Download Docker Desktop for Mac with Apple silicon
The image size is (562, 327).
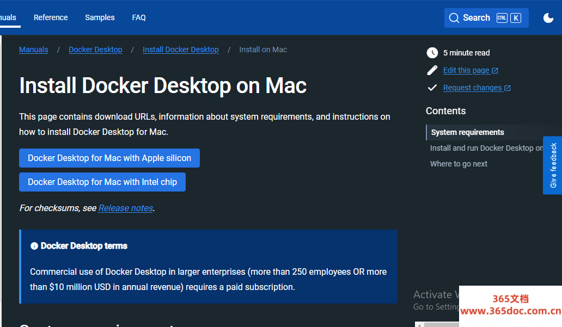[x=109, y=158]
